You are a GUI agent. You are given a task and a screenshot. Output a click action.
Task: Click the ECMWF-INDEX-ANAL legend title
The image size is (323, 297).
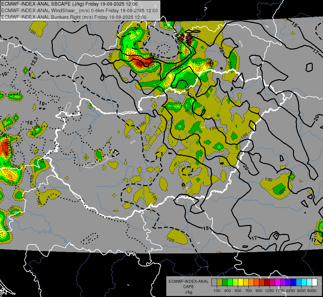pyautogui.click(x=188, y=281)
